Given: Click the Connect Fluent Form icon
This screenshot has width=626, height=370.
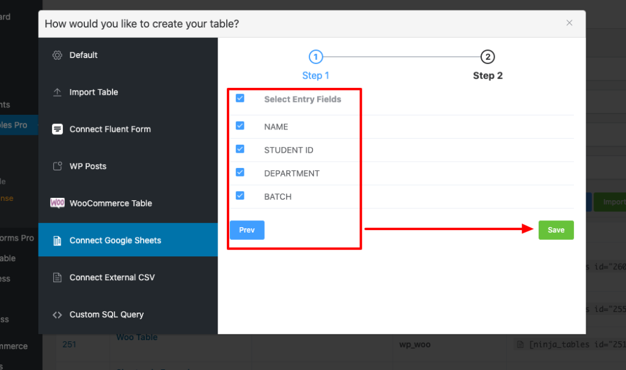Looking at the screenshot, I should click(57, 129).
